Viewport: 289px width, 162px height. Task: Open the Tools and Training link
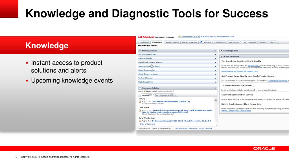(145, 78)
